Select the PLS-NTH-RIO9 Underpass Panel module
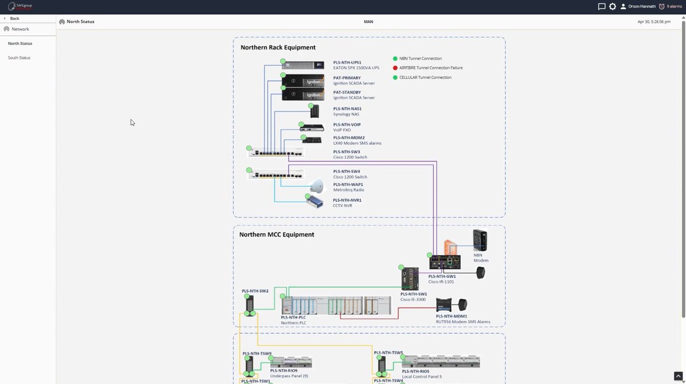The width and height of the screenshot is (686, 384). pyautogui.click(x=291, y=362)
